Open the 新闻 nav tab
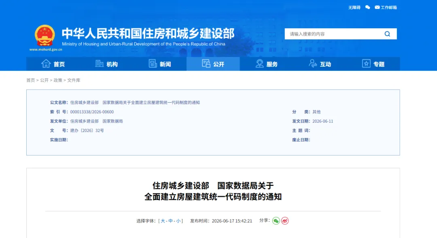 click(160, 64)
